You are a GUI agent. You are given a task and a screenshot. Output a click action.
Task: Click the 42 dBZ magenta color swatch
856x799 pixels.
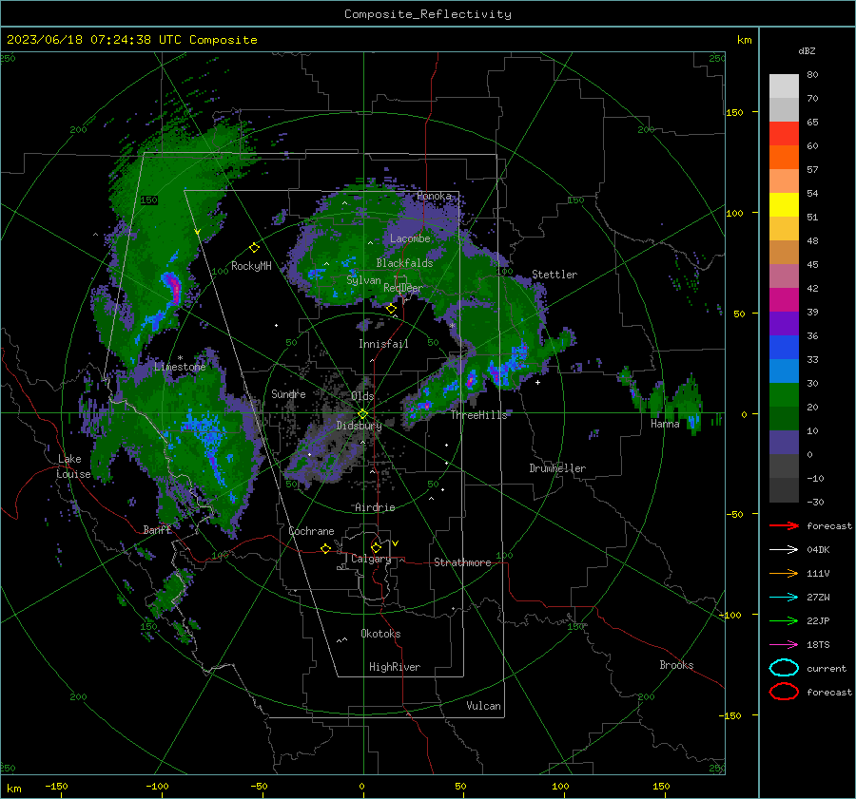click(784, 300)
